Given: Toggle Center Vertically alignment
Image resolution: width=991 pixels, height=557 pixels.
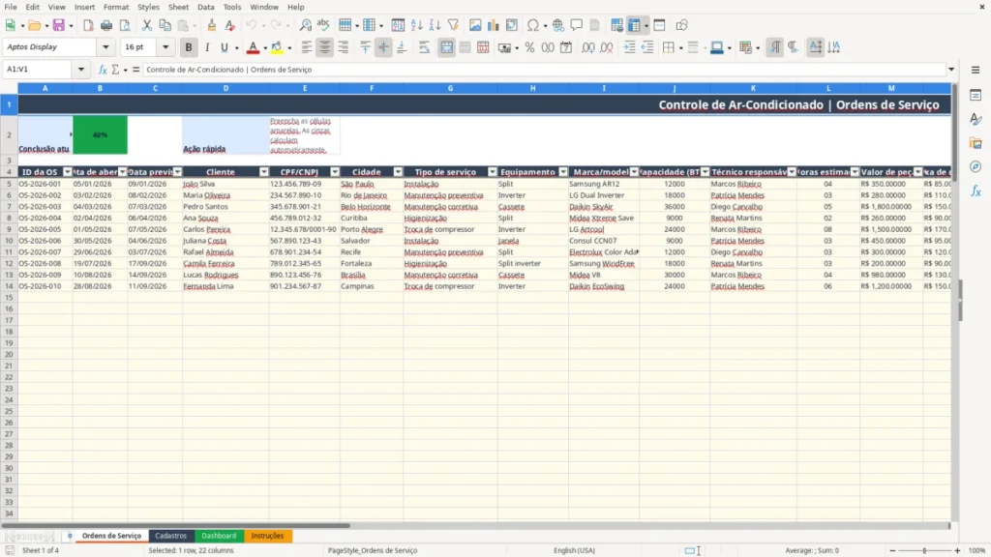Looking at the screenshot, I should (383, 47).
